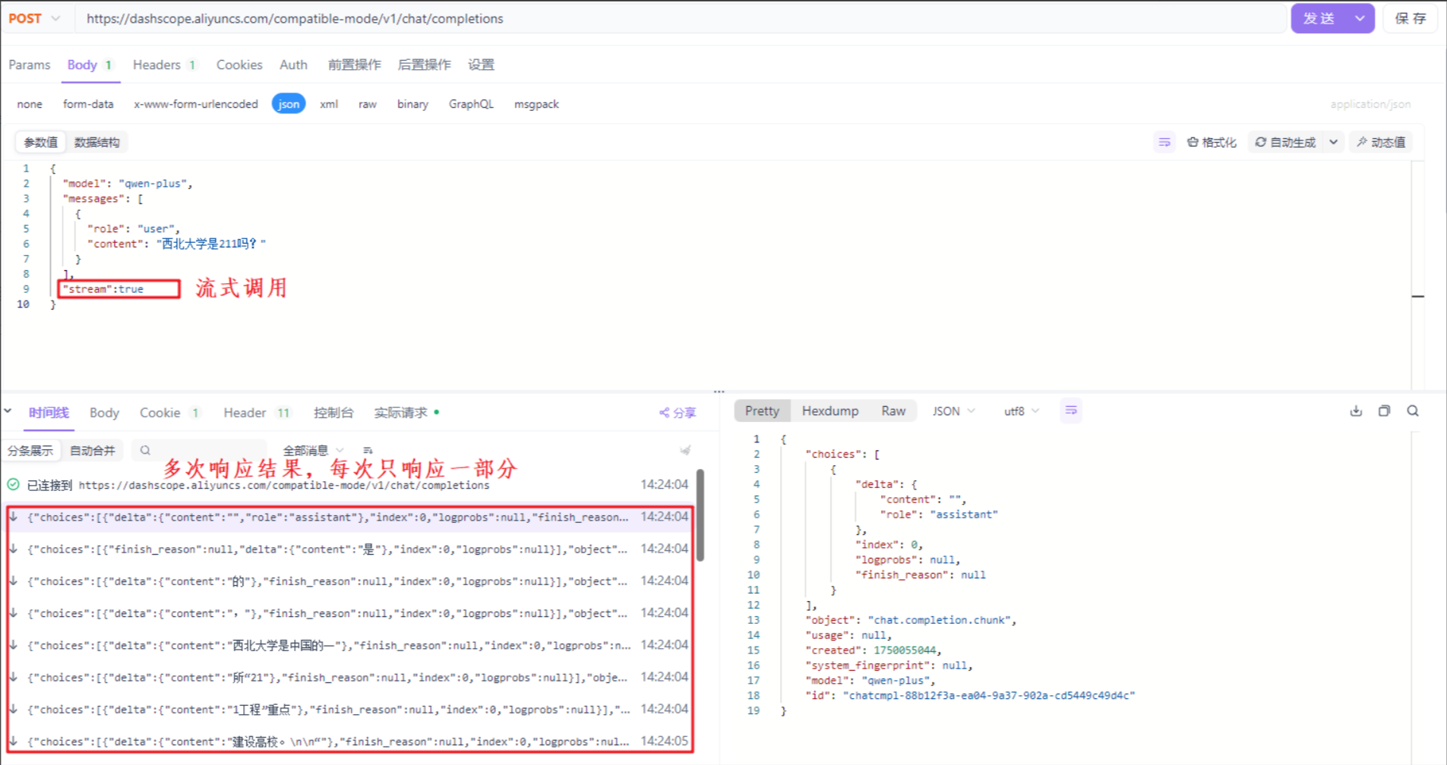
Task: Switch to 数据结构 view
Action: (x=96, y=142)
